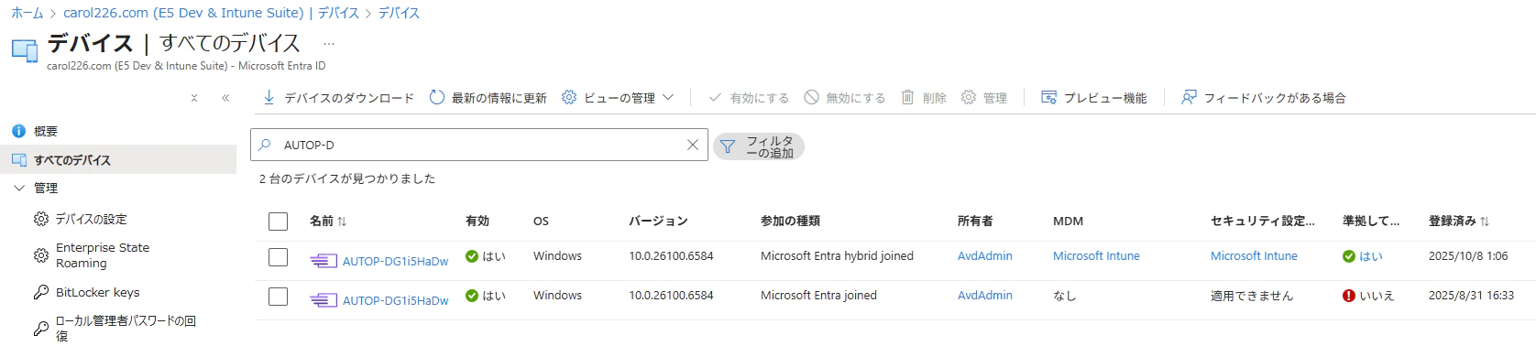Viewport: 1536px width, 346px height.
Task: Open carol226.com デバイス breadcrumb link
Action: click(211, 13)
